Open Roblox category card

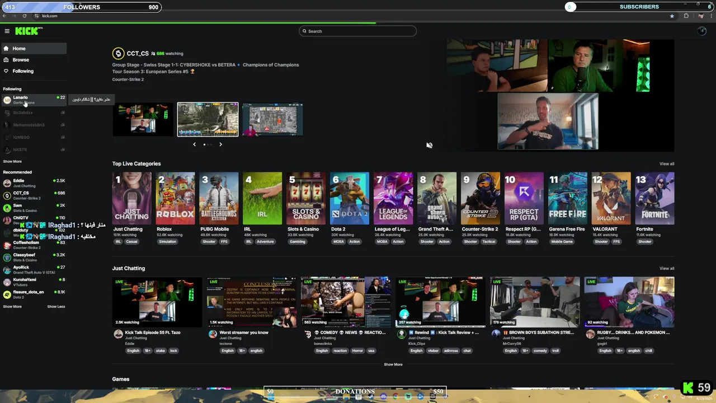click(x=175, y=199)
